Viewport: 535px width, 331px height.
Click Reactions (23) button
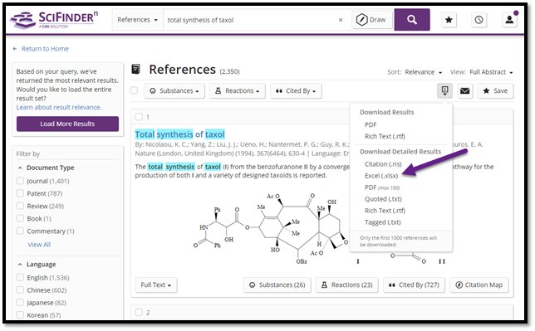click(346, 285)
